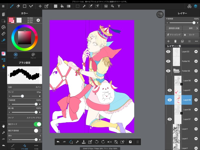Toggle the Layers panel icon

(x=195, y=6)
